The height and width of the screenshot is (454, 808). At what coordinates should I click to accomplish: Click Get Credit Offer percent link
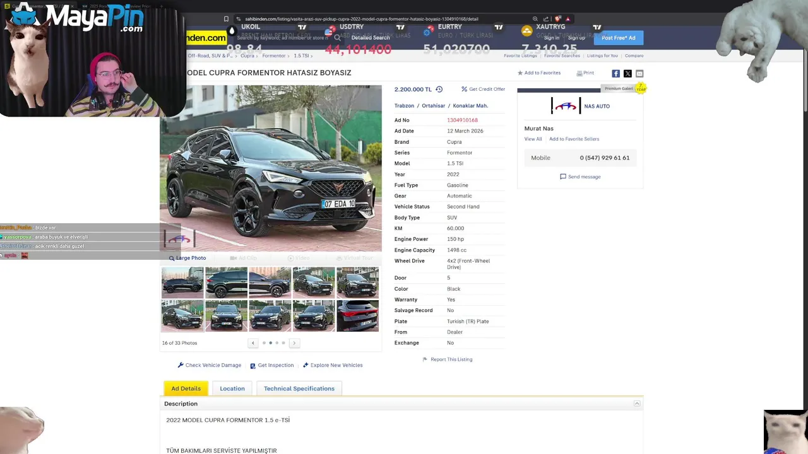click(483, 90)
